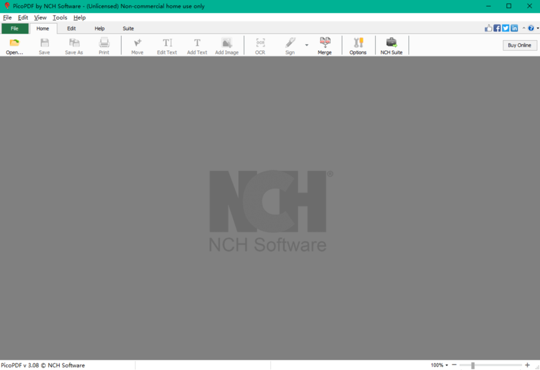The width and height of the screenshot is (540, 370).
Task: Open the View menu
Action: 40,17
